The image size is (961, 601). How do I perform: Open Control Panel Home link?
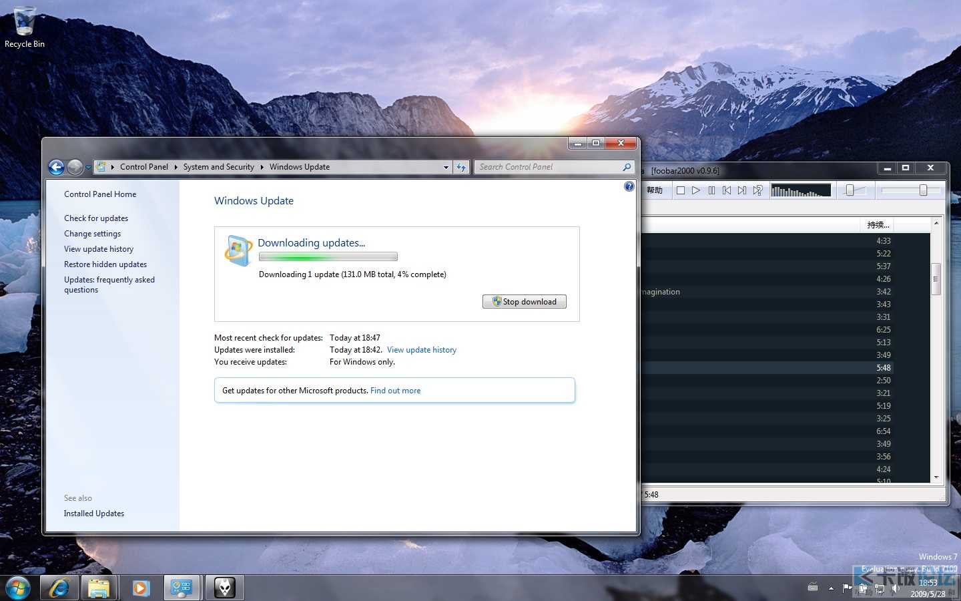tap(100, 194)
